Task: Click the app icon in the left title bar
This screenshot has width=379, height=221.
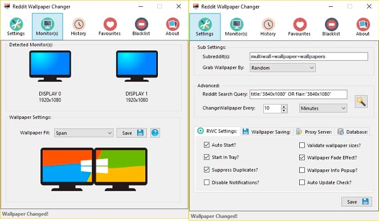Action: point(7,6)
